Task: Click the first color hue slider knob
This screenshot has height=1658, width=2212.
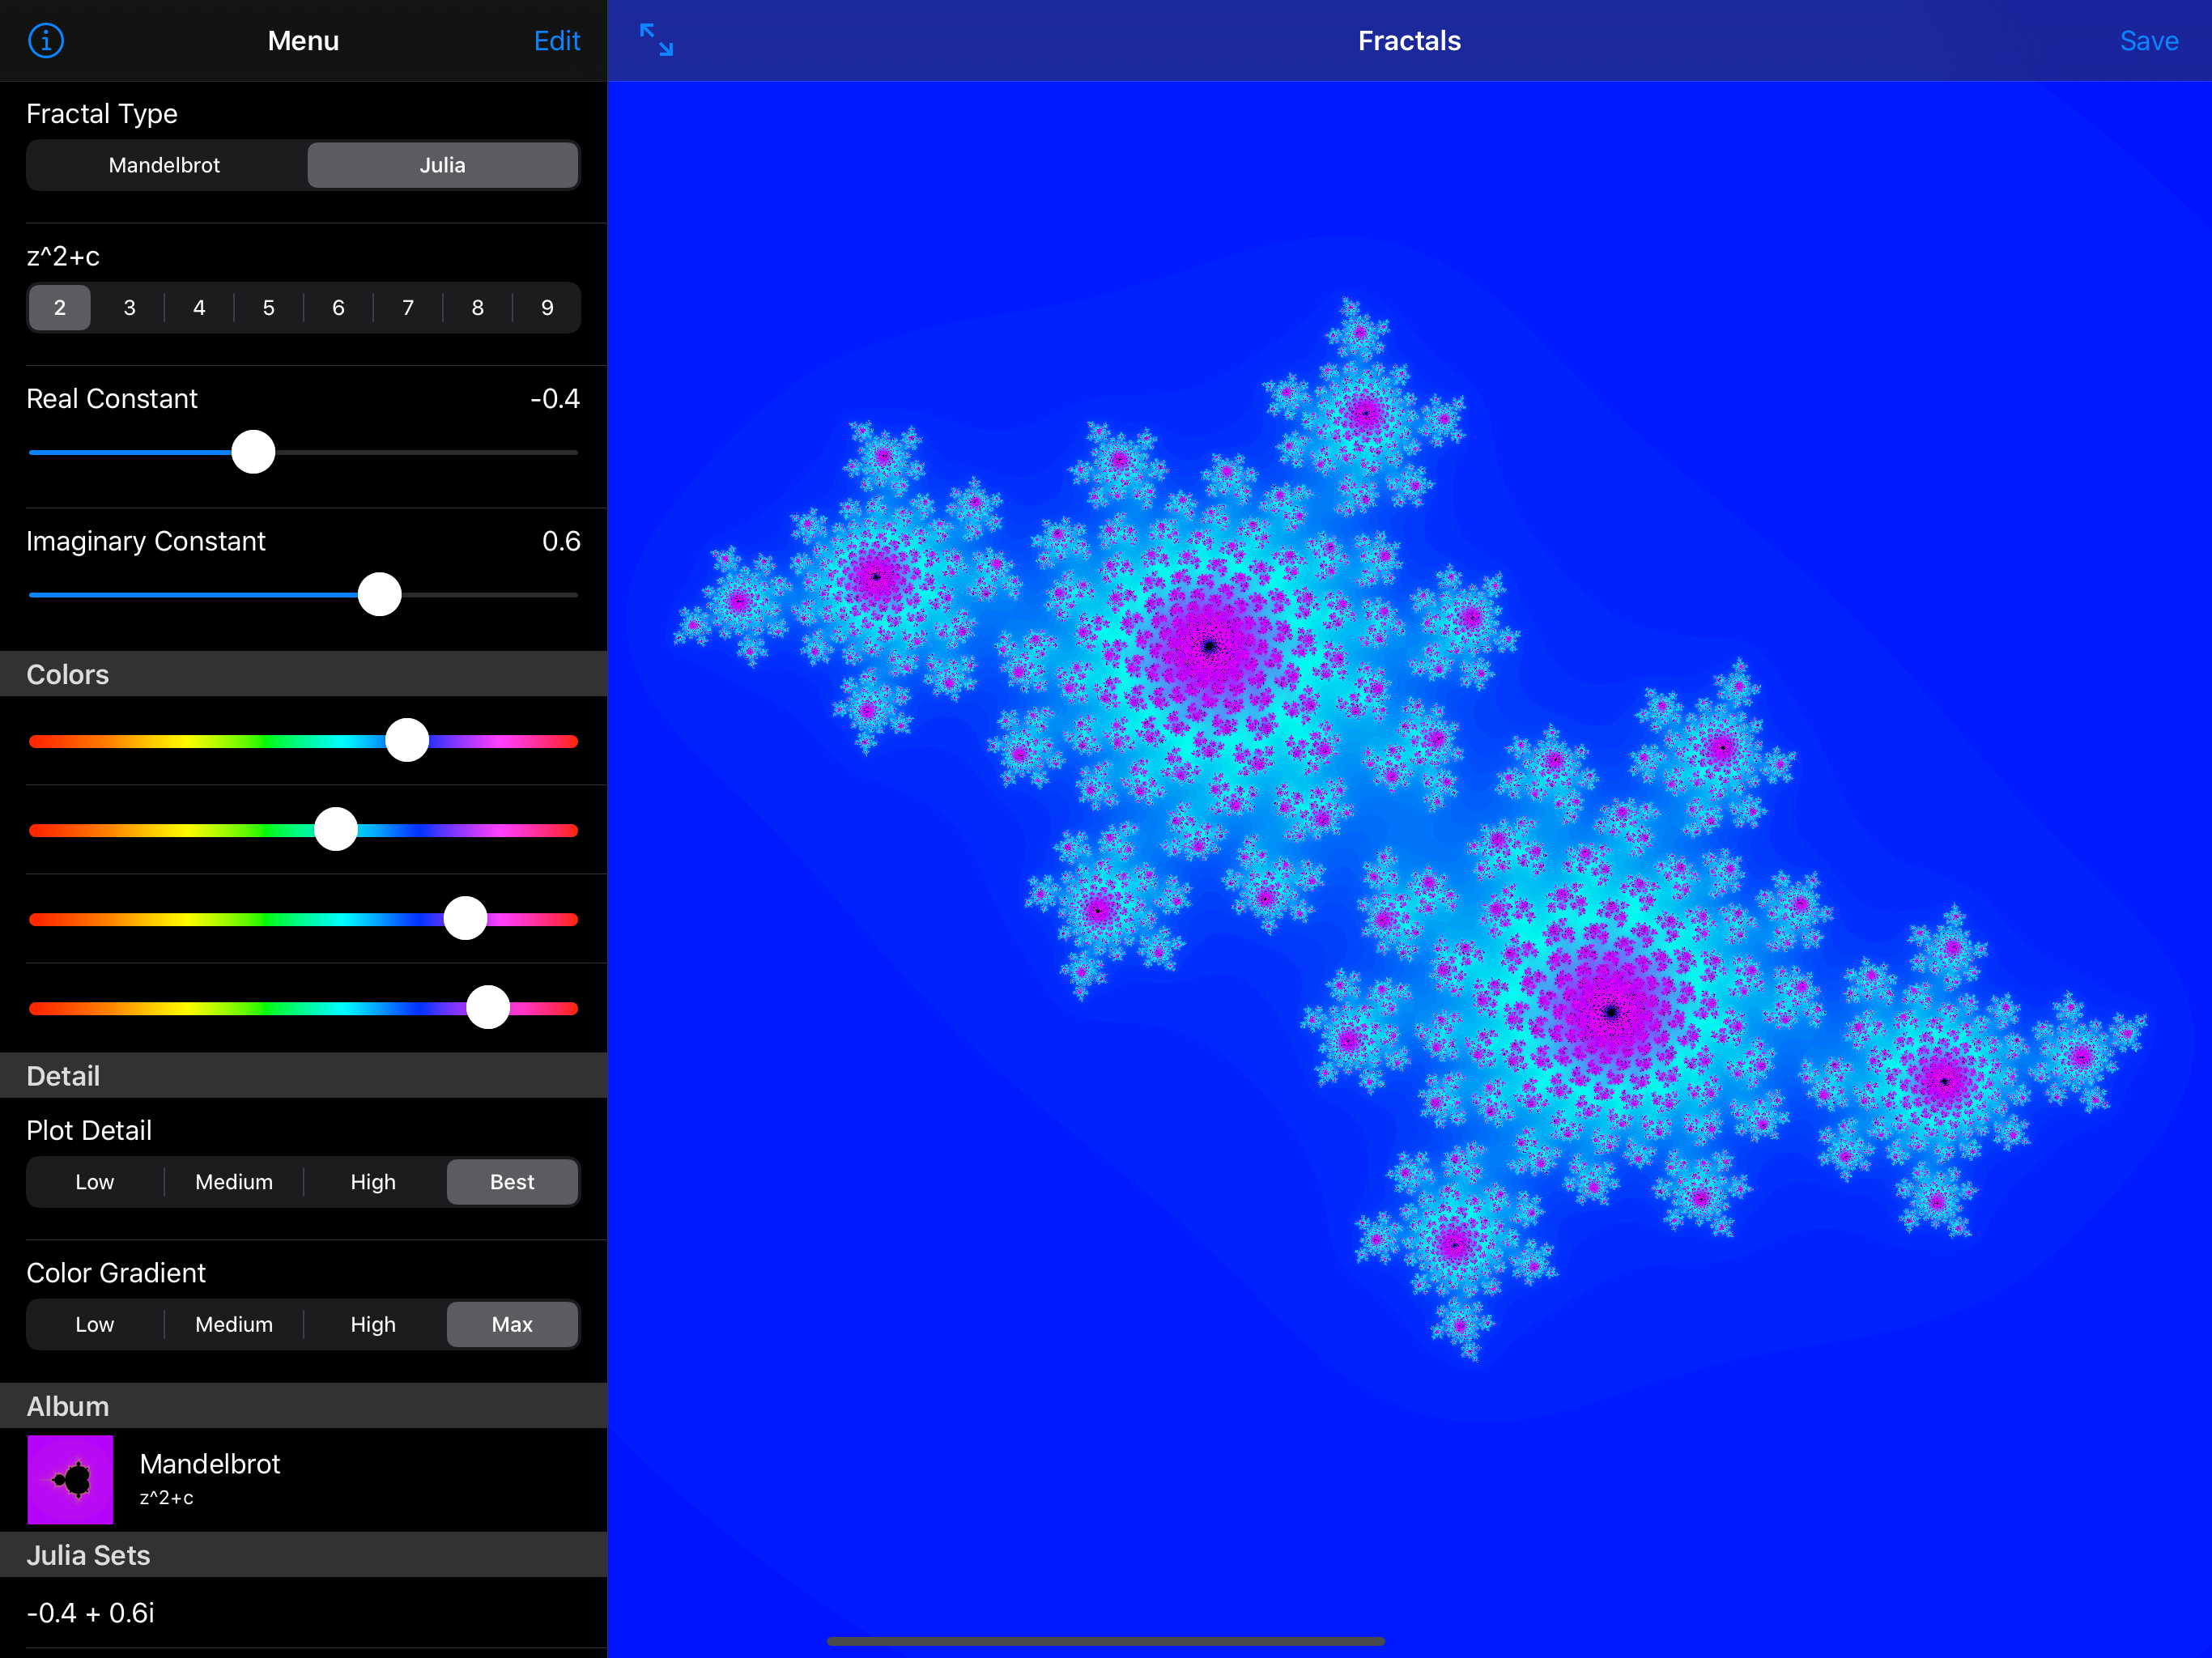Action: point(407,741)
